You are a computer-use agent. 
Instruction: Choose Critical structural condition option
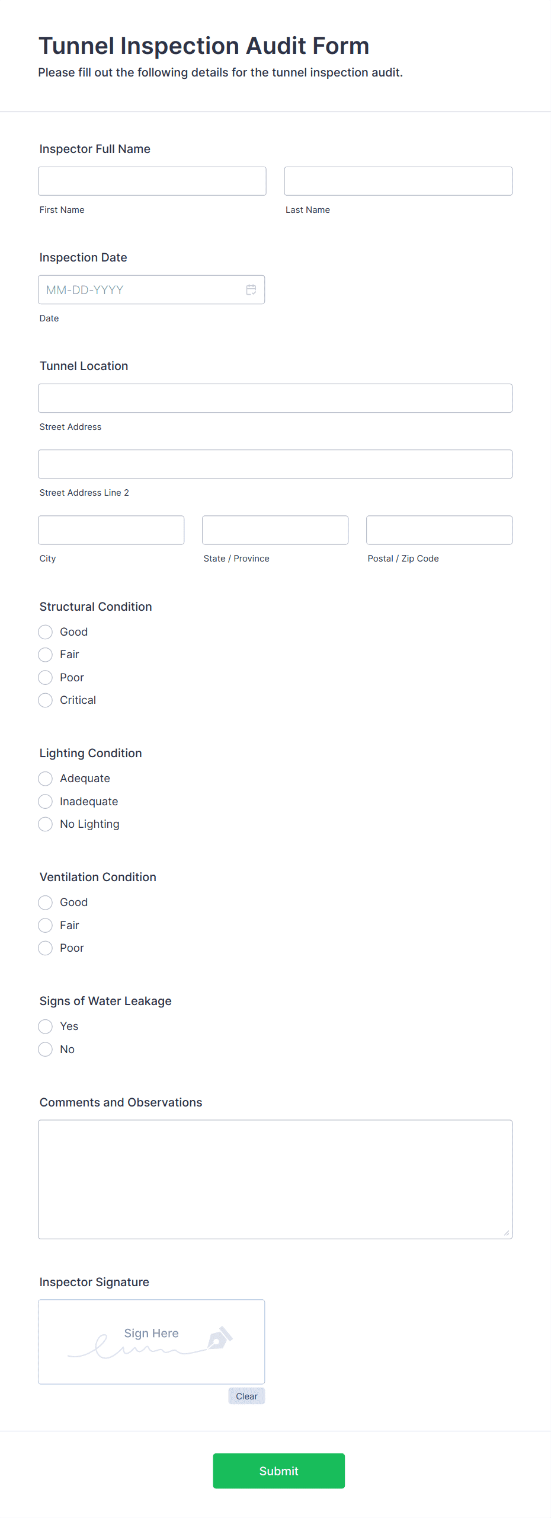pyautogui.click(x=45, y=700)
